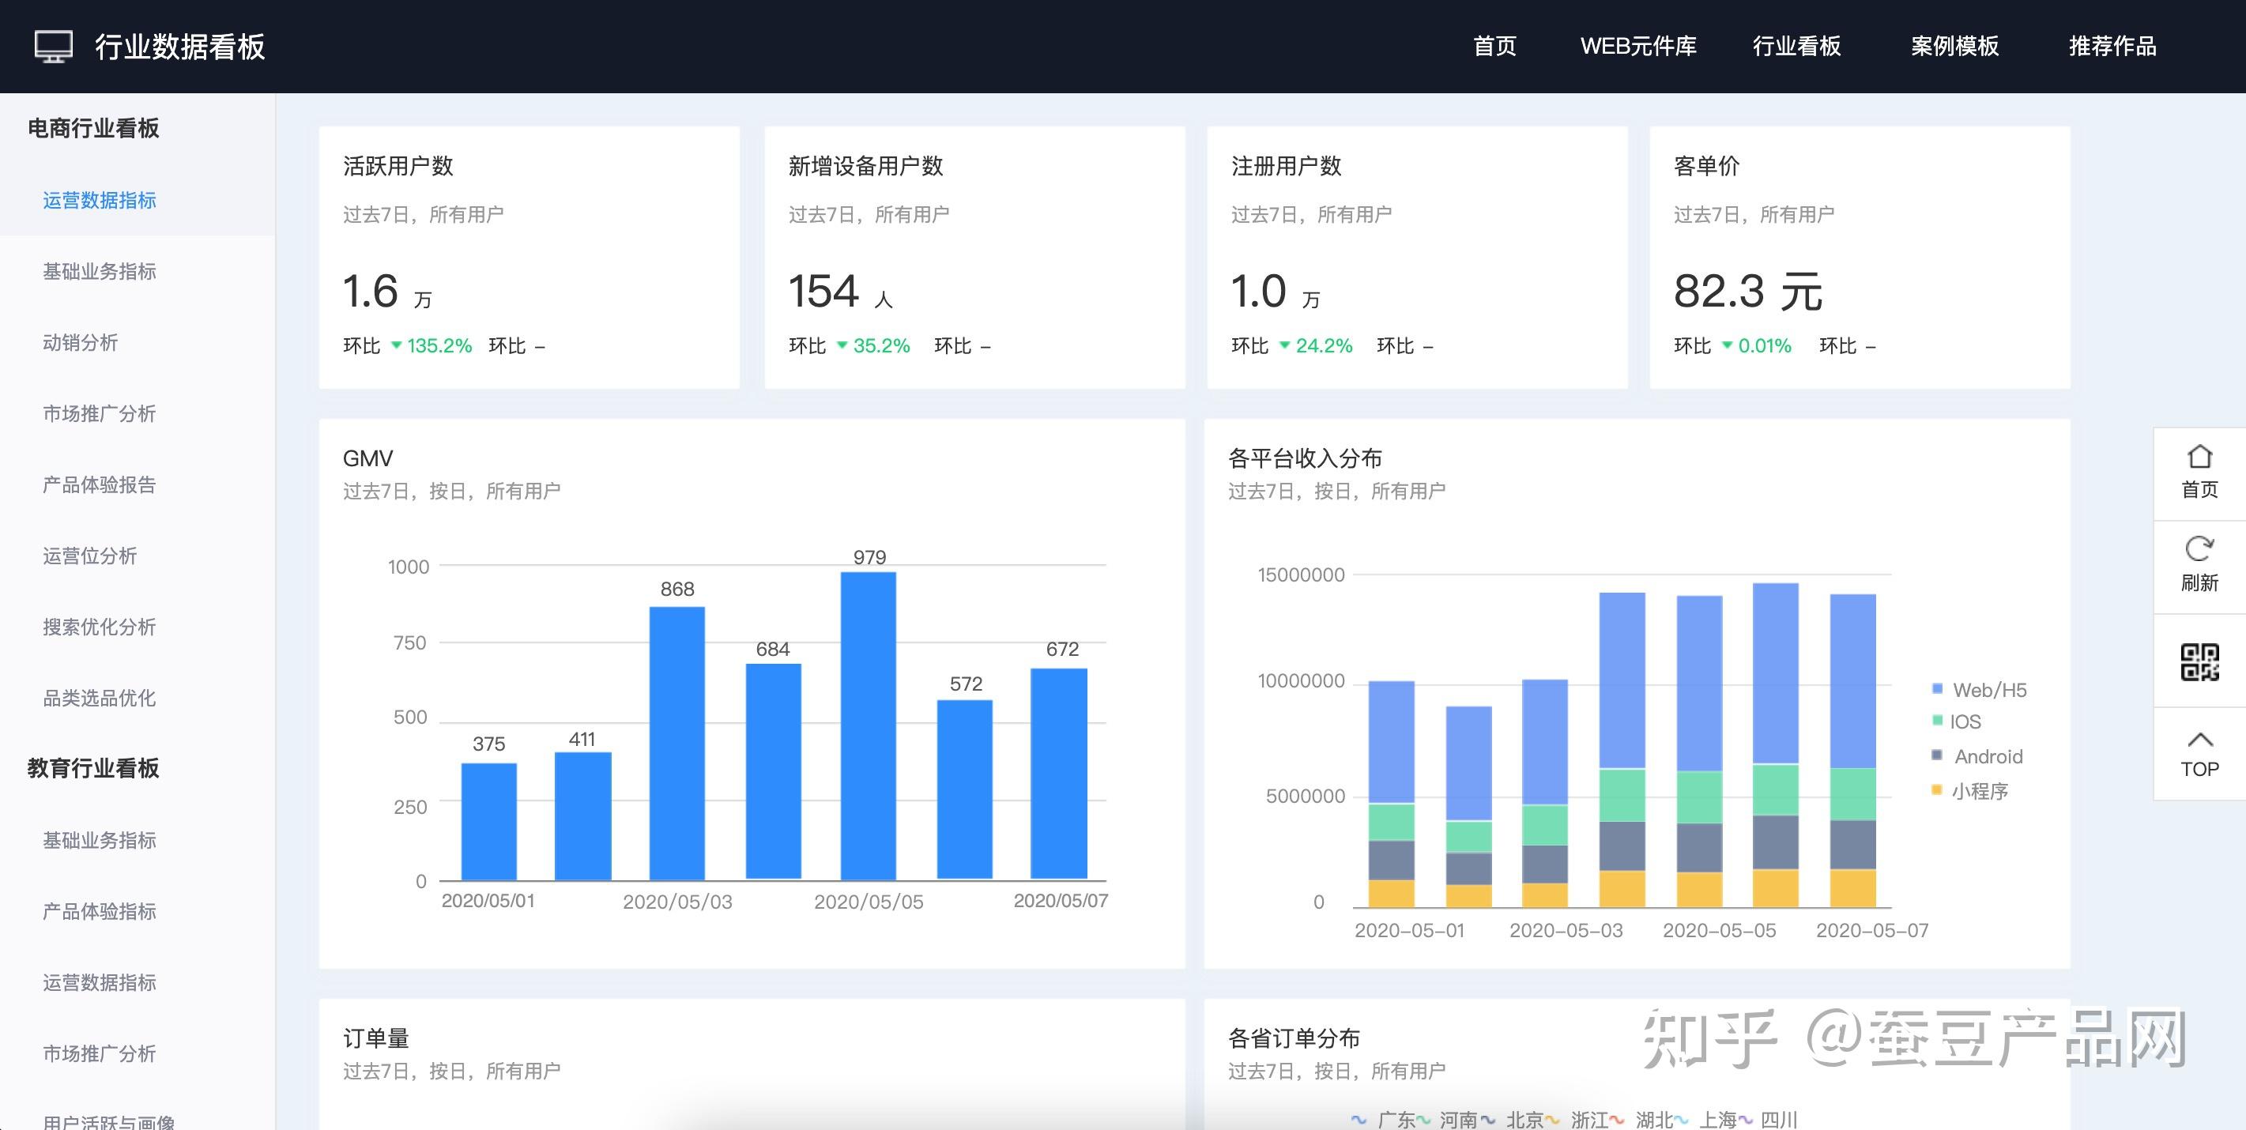Screen dimensions: 2246x1130
Task: Select 市场推广分析 under 电商行业看板
Action: pyautogui.click(x=99, y=413)
